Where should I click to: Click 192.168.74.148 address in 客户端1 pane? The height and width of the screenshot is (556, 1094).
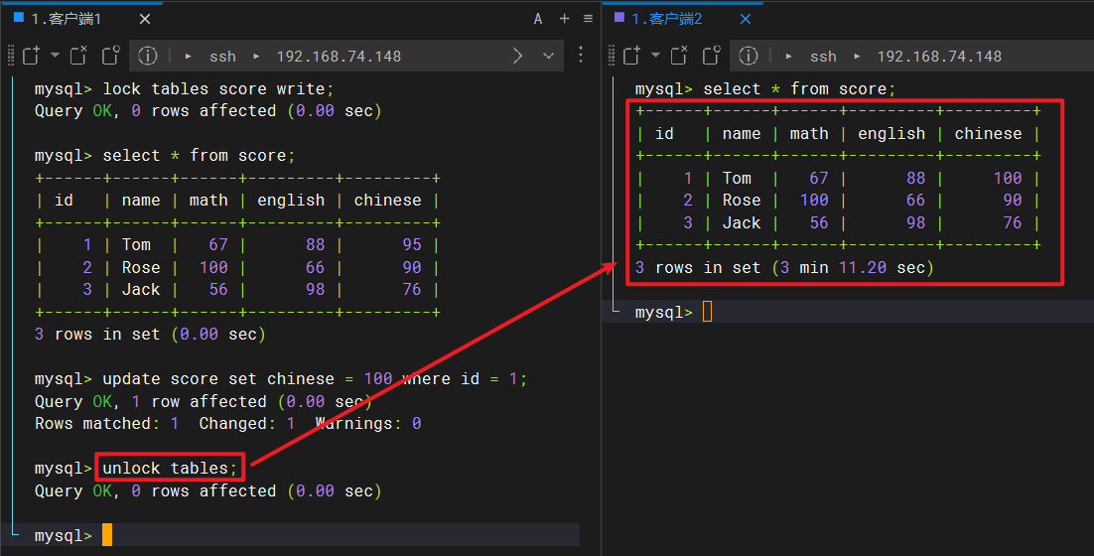[x=339, y=57]
